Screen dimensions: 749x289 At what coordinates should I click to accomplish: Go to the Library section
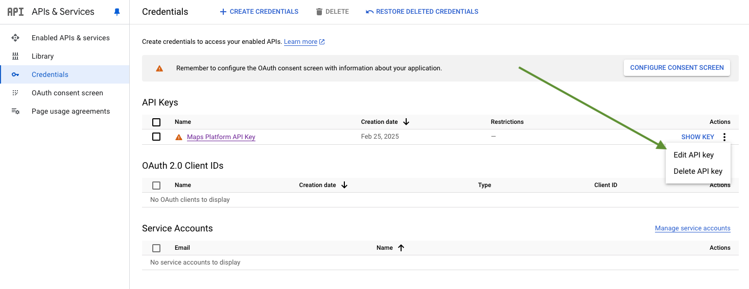64,56
